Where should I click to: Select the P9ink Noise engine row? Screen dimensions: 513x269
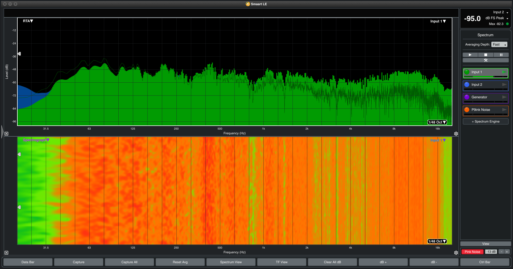pos(486,111)
